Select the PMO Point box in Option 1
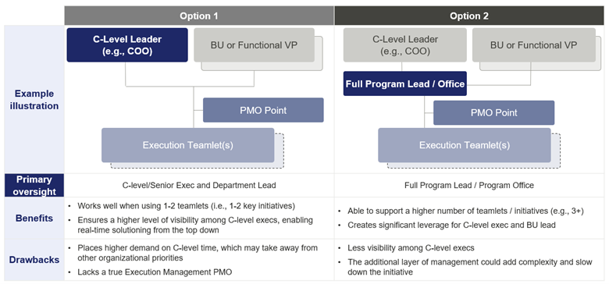 pyautogui.click(x=263, y=110)
